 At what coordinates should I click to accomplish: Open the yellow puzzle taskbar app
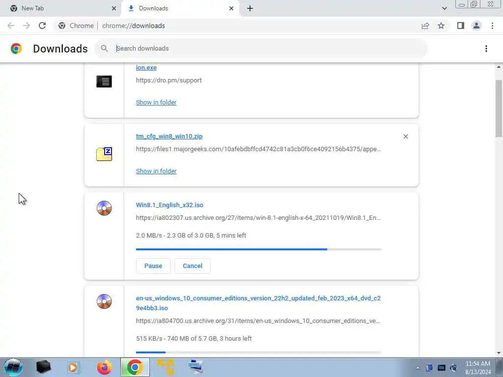point(166,367)
